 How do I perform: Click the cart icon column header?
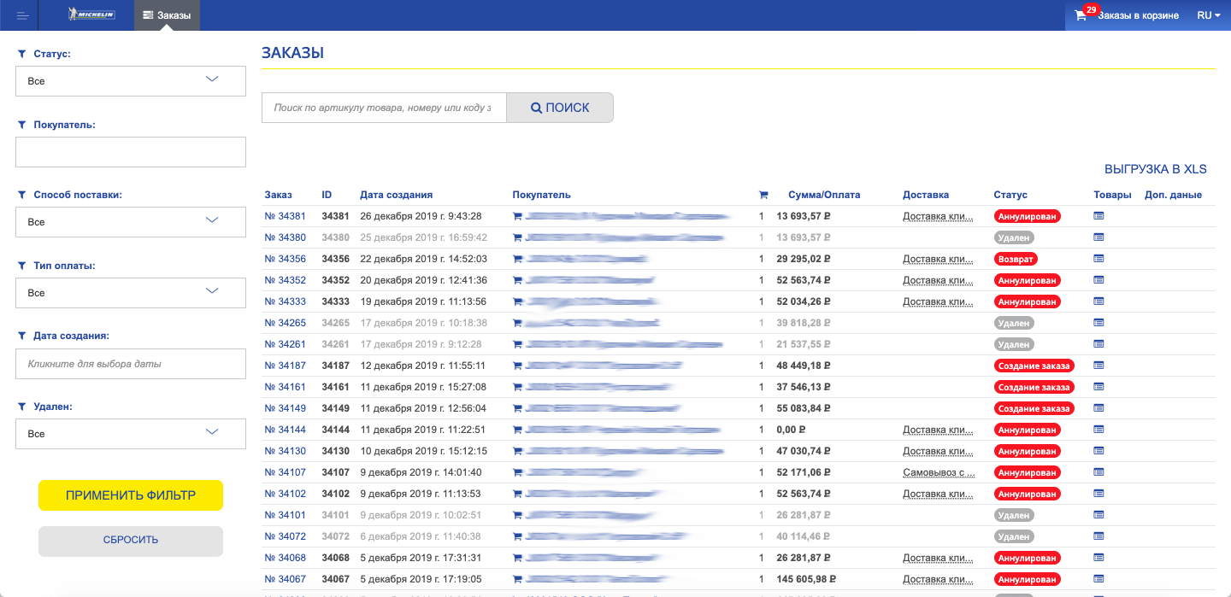pyautogui.click(x=763, y=195)
